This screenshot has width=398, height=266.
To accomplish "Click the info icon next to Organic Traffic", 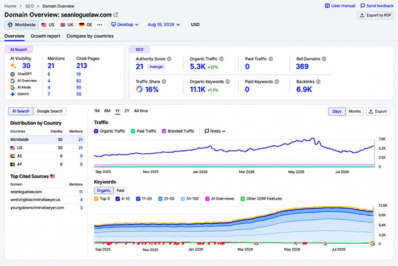I will 221,59.
